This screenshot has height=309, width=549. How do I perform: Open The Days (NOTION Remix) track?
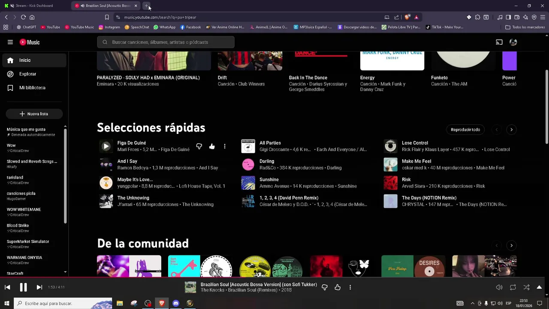(429, 198)
